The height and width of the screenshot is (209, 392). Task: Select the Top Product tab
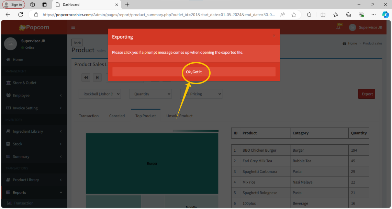pos(146,116)
